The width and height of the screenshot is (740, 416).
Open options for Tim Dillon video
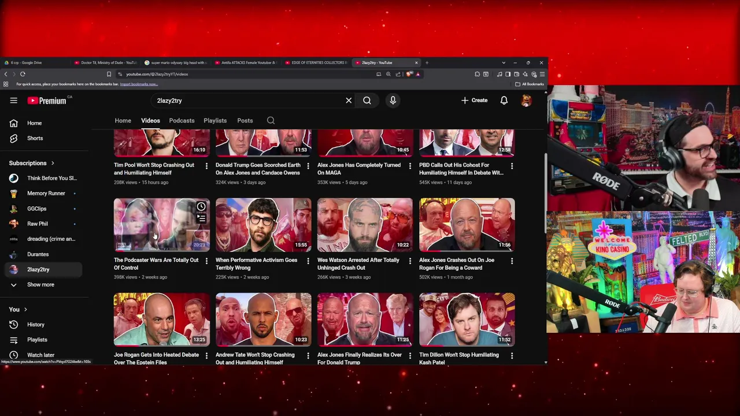[x=512, y=355]
